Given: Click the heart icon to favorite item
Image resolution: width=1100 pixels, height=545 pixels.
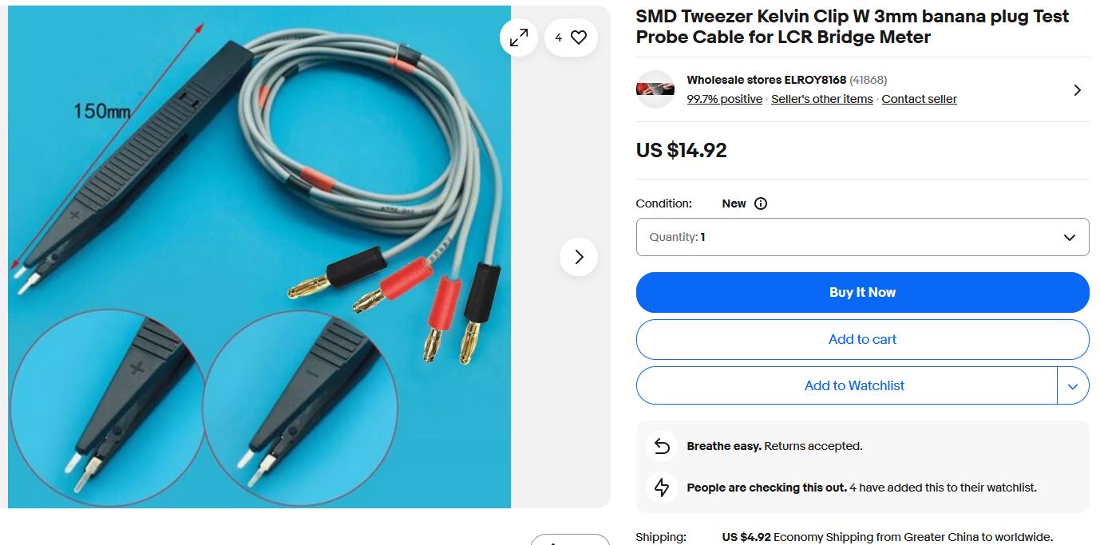Looking at the screenshot, I should click(579, 37).
